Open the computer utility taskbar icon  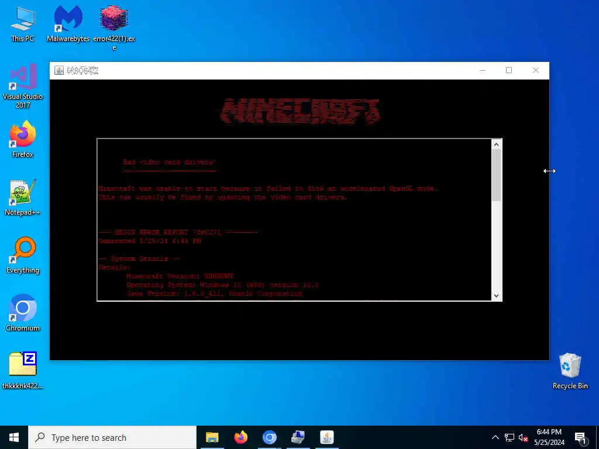tap(298, 437)
